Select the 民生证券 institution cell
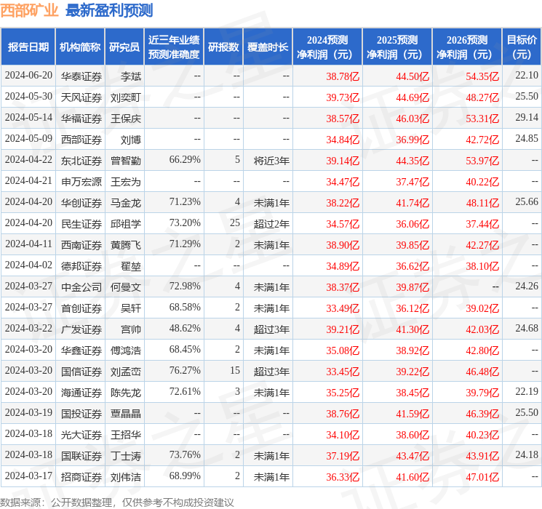This screenshot has width=542, height=509. [81, 223]
